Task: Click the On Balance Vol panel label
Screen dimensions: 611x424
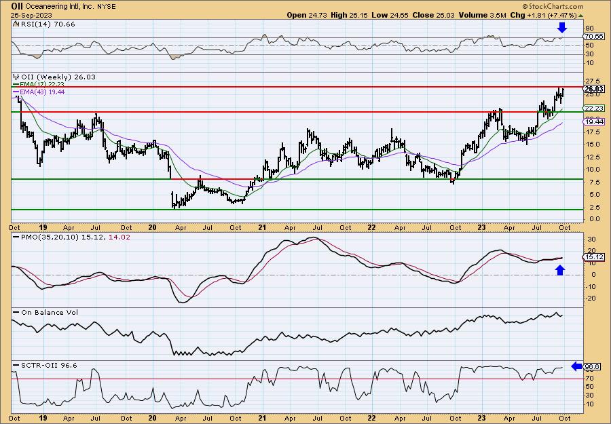Action: 50,313
